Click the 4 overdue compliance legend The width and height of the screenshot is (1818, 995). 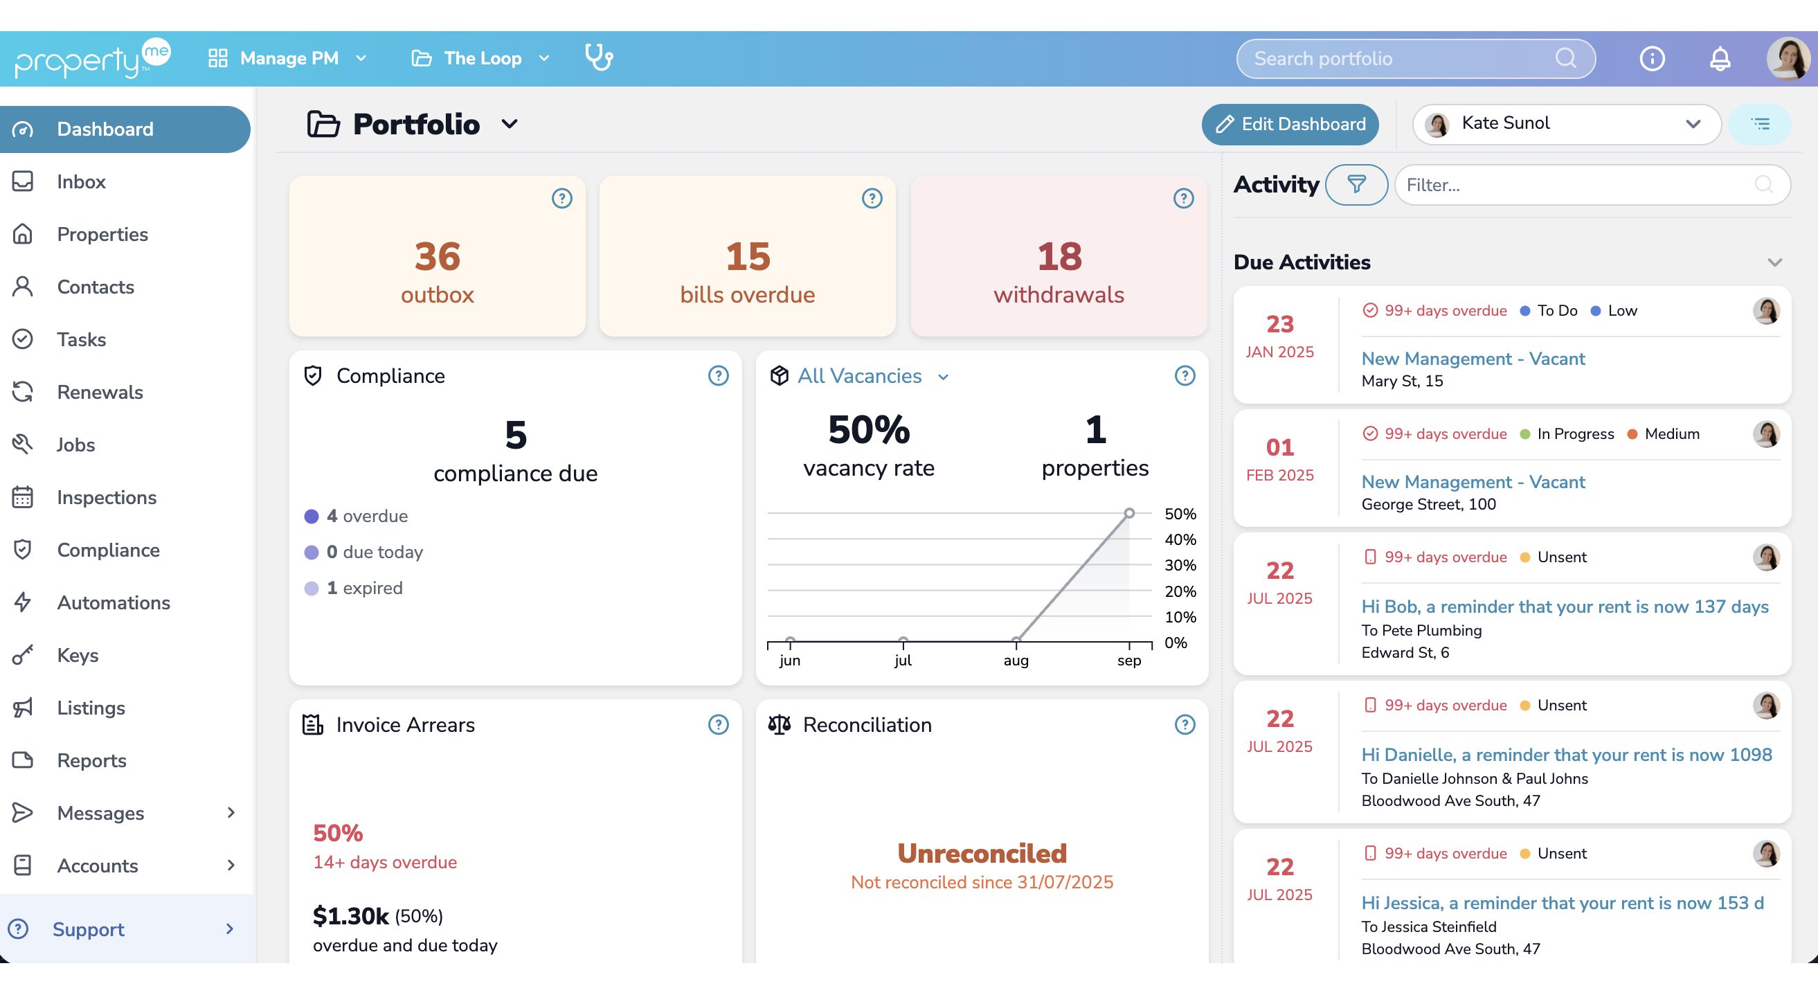[356, 516]
